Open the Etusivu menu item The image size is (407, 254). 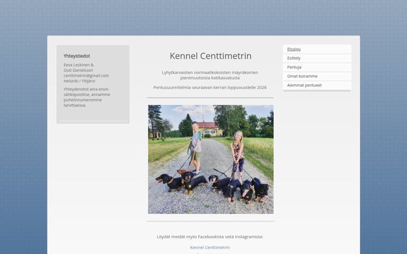pos(317,49)
